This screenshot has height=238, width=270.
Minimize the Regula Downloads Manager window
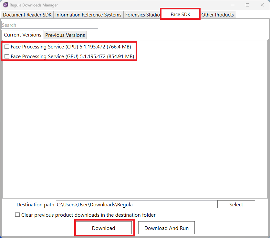coord(233,5)
